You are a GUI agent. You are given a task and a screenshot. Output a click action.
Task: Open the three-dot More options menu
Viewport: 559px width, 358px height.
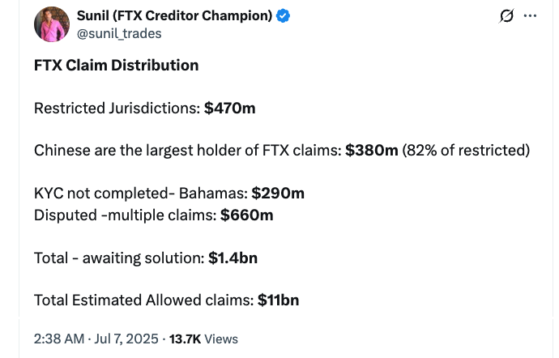pos(531,16)
